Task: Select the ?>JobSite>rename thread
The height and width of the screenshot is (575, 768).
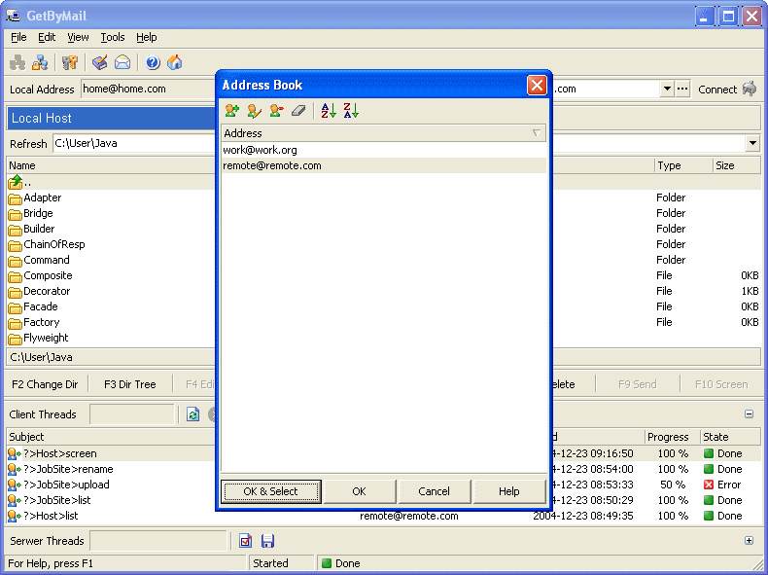Action: (111, 469)
